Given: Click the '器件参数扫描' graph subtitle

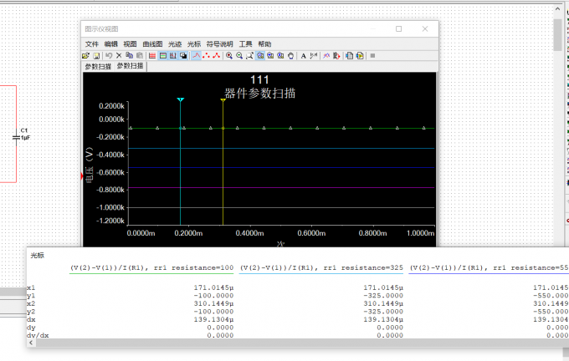Looking at the screenshot, I should [x=260, y=93].
